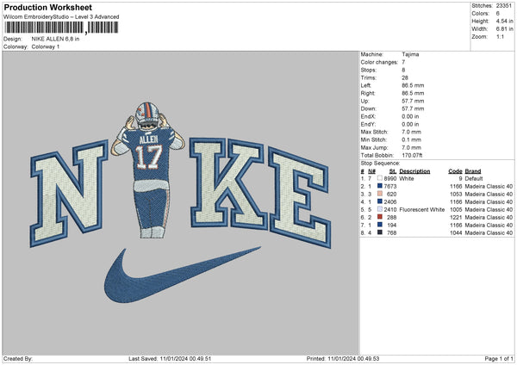Select the 'White' description in stop 1

click(406, 178)
